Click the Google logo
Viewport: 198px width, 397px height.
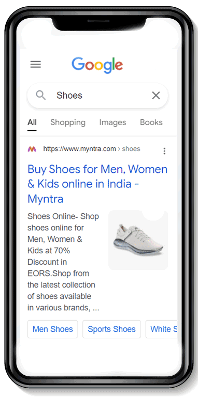97,65
